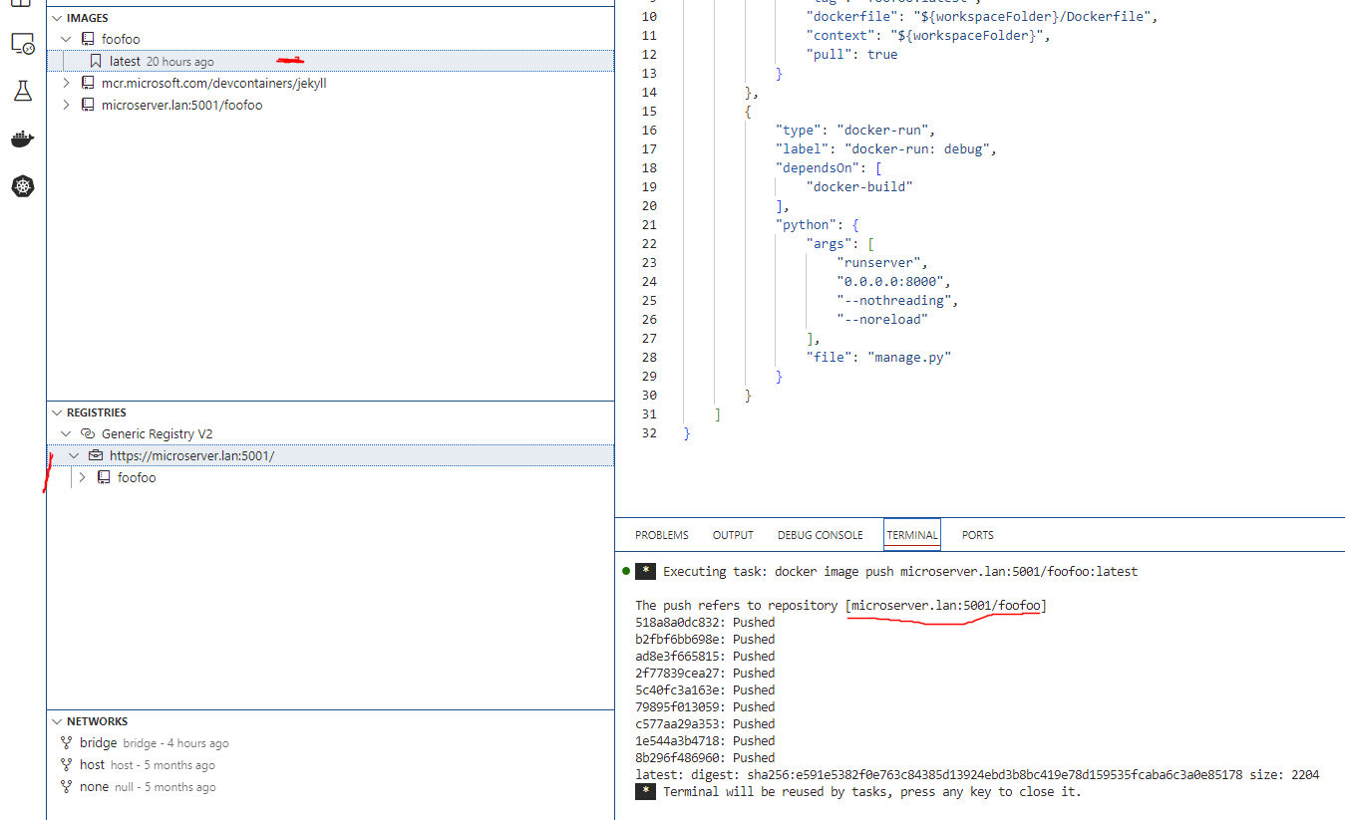Click repository path [microserver.lan:5001/foofoo] in terminal
Viewport: 1345px width, 820px height.
click(x=945, y=606)
